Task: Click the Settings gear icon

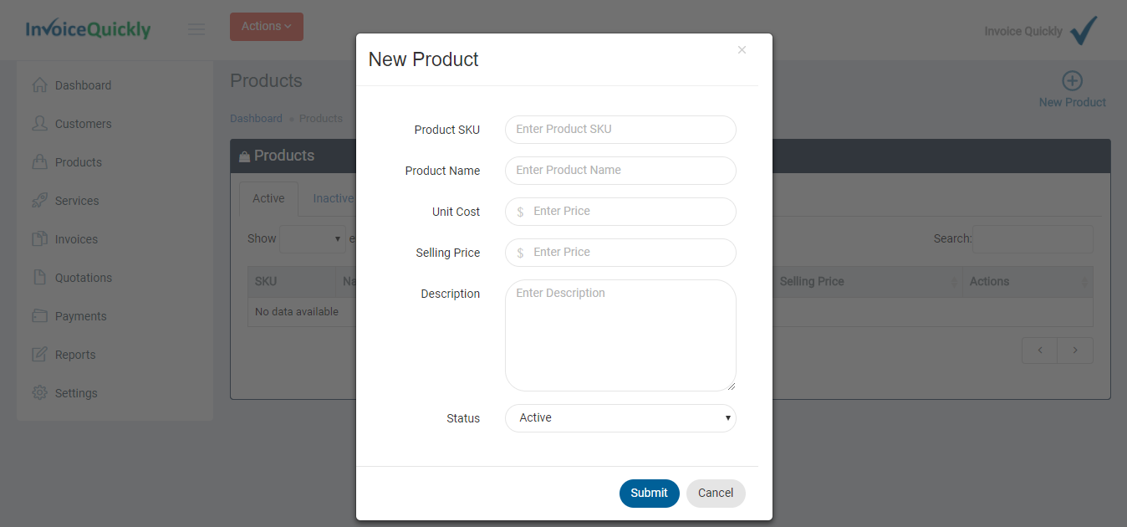Action: [39, 393]
